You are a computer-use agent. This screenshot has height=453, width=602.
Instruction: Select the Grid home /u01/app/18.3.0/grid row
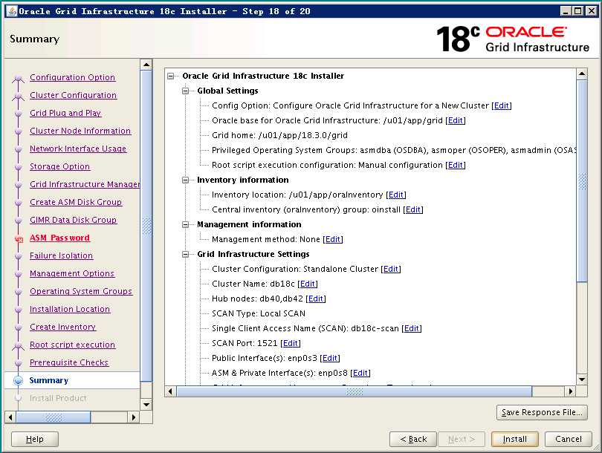pos(279,135)
